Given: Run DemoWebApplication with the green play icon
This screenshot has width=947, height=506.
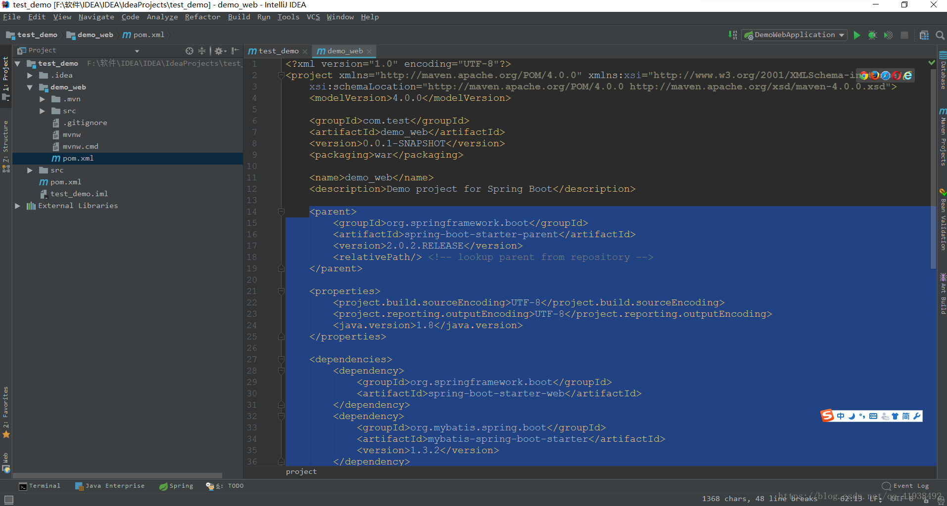Looking at the screenshot, I should click(857, 35).
